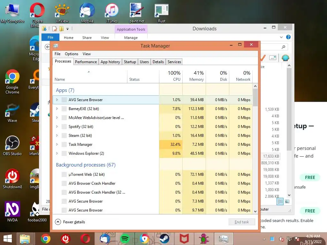Launch Google Chrome desktop shortcut
The height and width of the screenshot is (245, 327).
[12, 82]
